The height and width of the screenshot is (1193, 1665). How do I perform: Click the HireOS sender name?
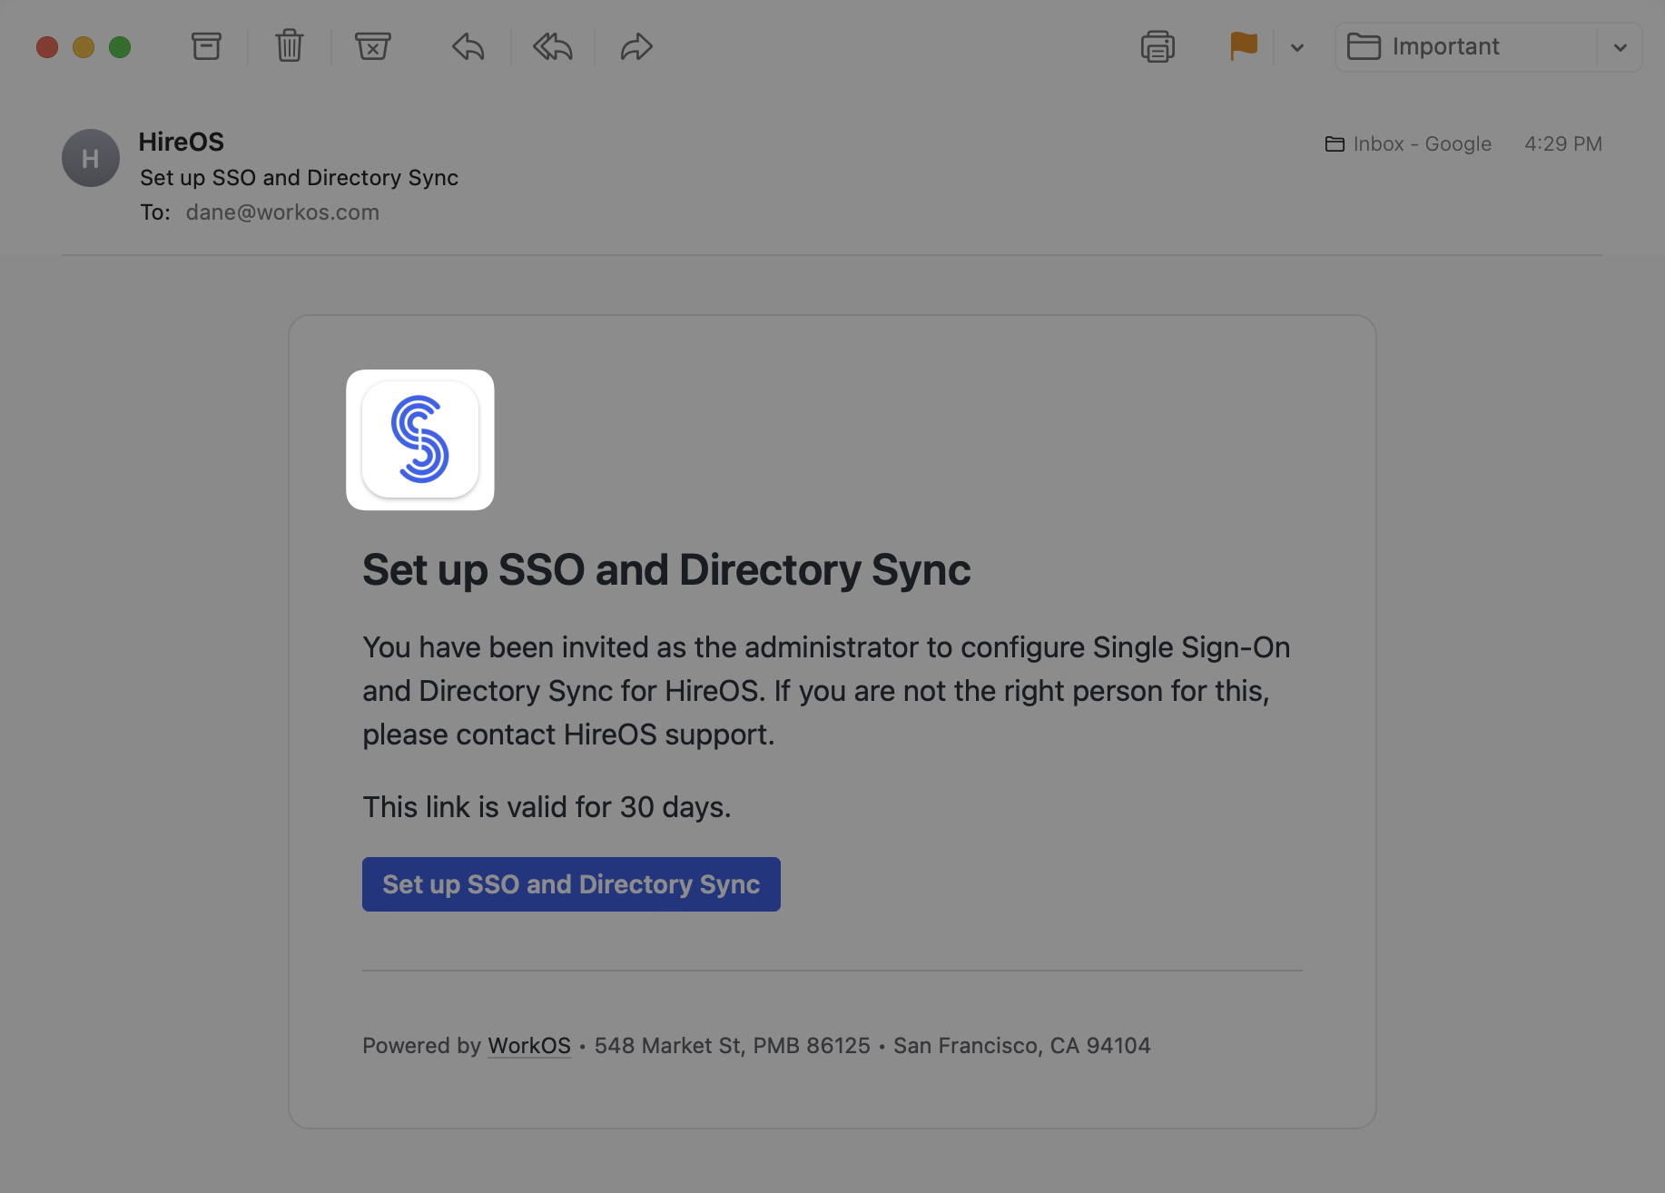coord(181,142)
